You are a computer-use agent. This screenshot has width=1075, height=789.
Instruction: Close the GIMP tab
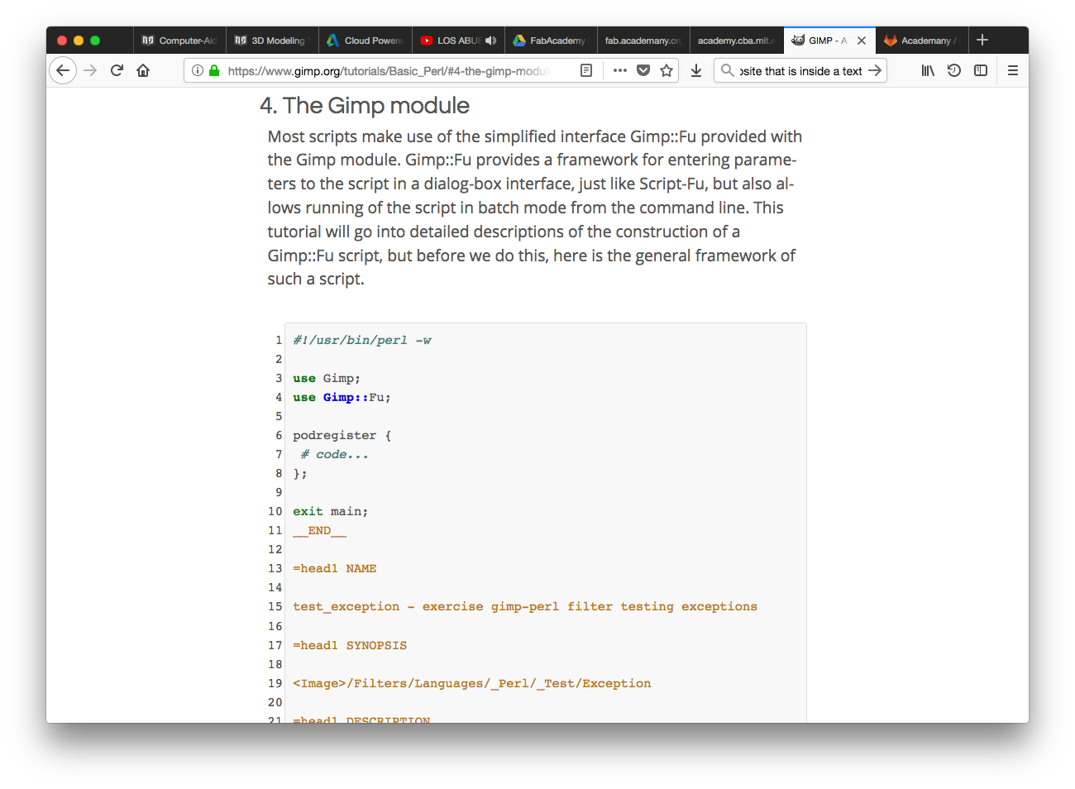[862, 41]
